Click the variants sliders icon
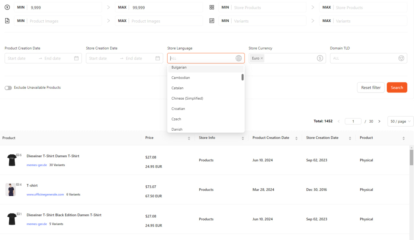The width and height of the screenshot is (414, 240). (x=212, y=21)
